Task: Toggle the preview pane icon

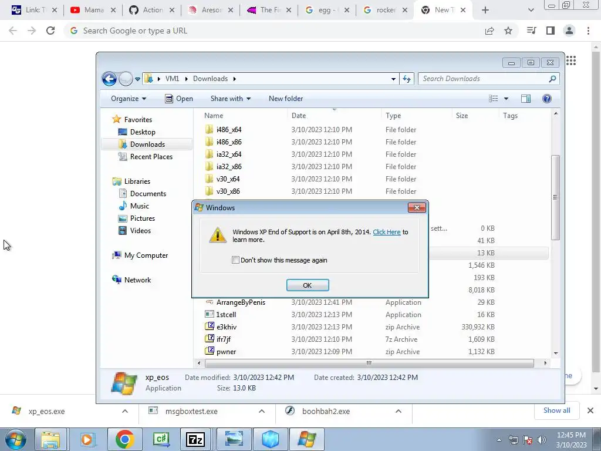Action: coord(526,99)
